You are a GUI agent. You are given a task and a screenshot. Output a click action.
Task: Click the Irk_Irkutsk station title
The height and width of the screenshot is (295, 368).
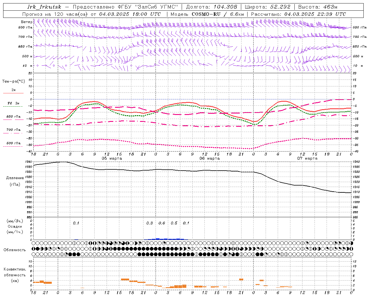coord(44,7)
